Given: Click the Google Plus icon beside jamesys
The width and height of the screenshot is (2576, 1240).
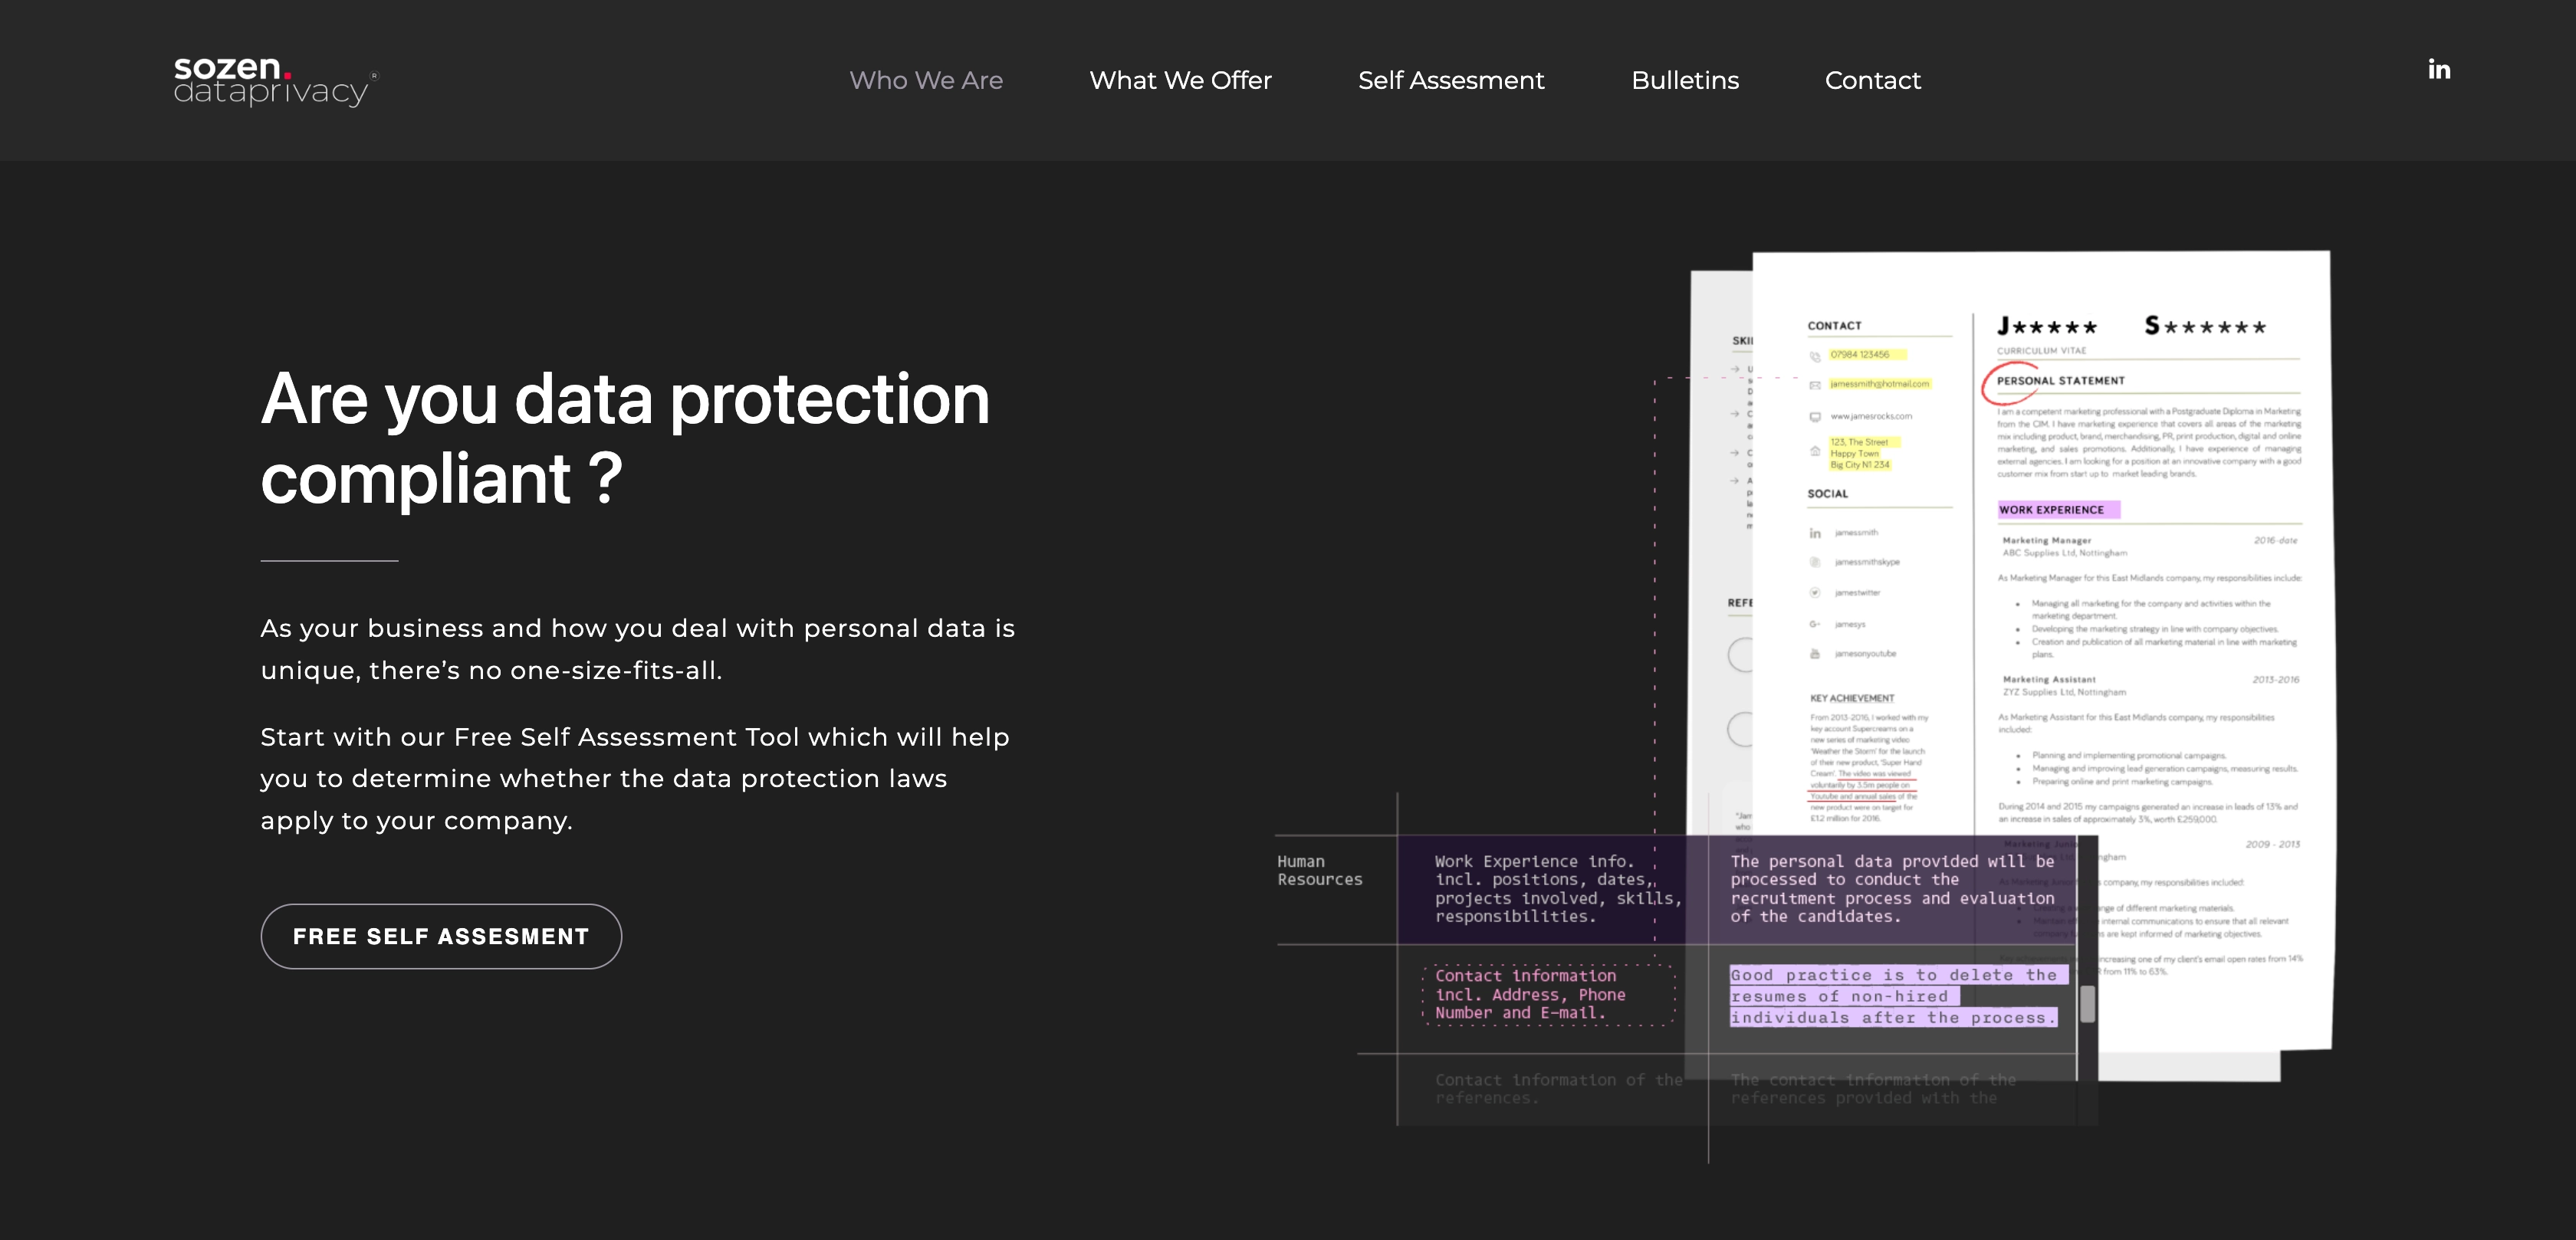Looking at the screenshot, I should pos(1815,624).
